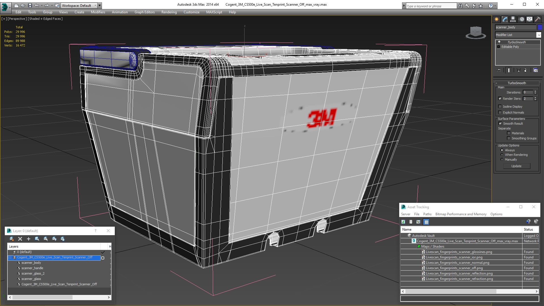Screen dimensions: 544x306
Task: Switch Asset Tracking to table view
Action: 426,222
